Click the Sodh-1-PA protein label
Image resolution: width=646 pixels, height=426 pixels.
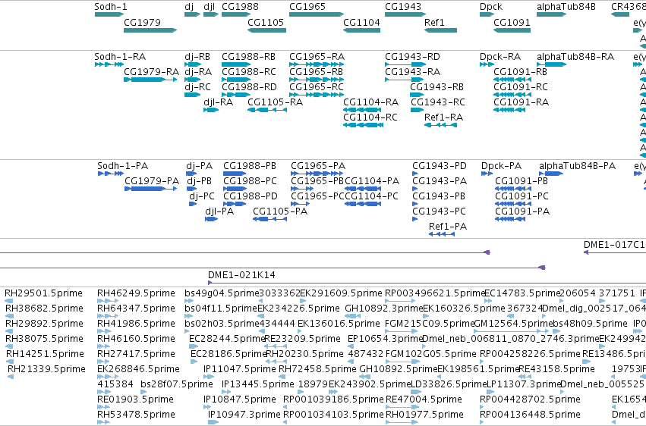(x=123, y=166)
